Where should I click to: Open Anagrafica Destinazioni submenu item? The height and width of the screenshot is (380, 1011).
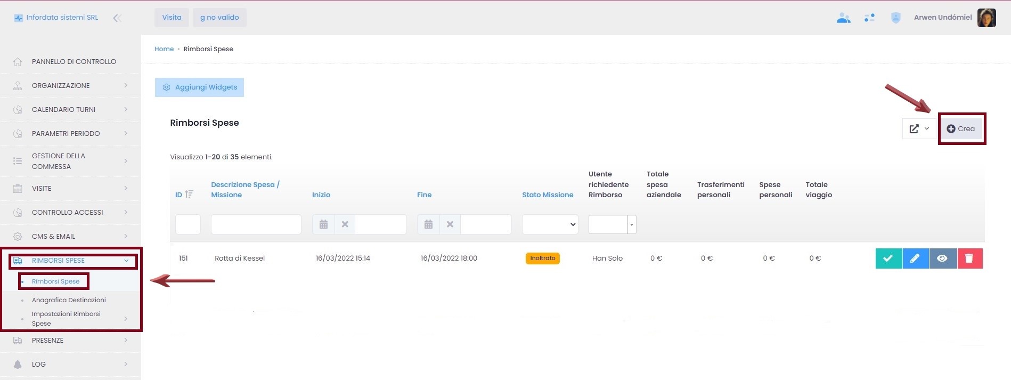[x=69, y=300]
